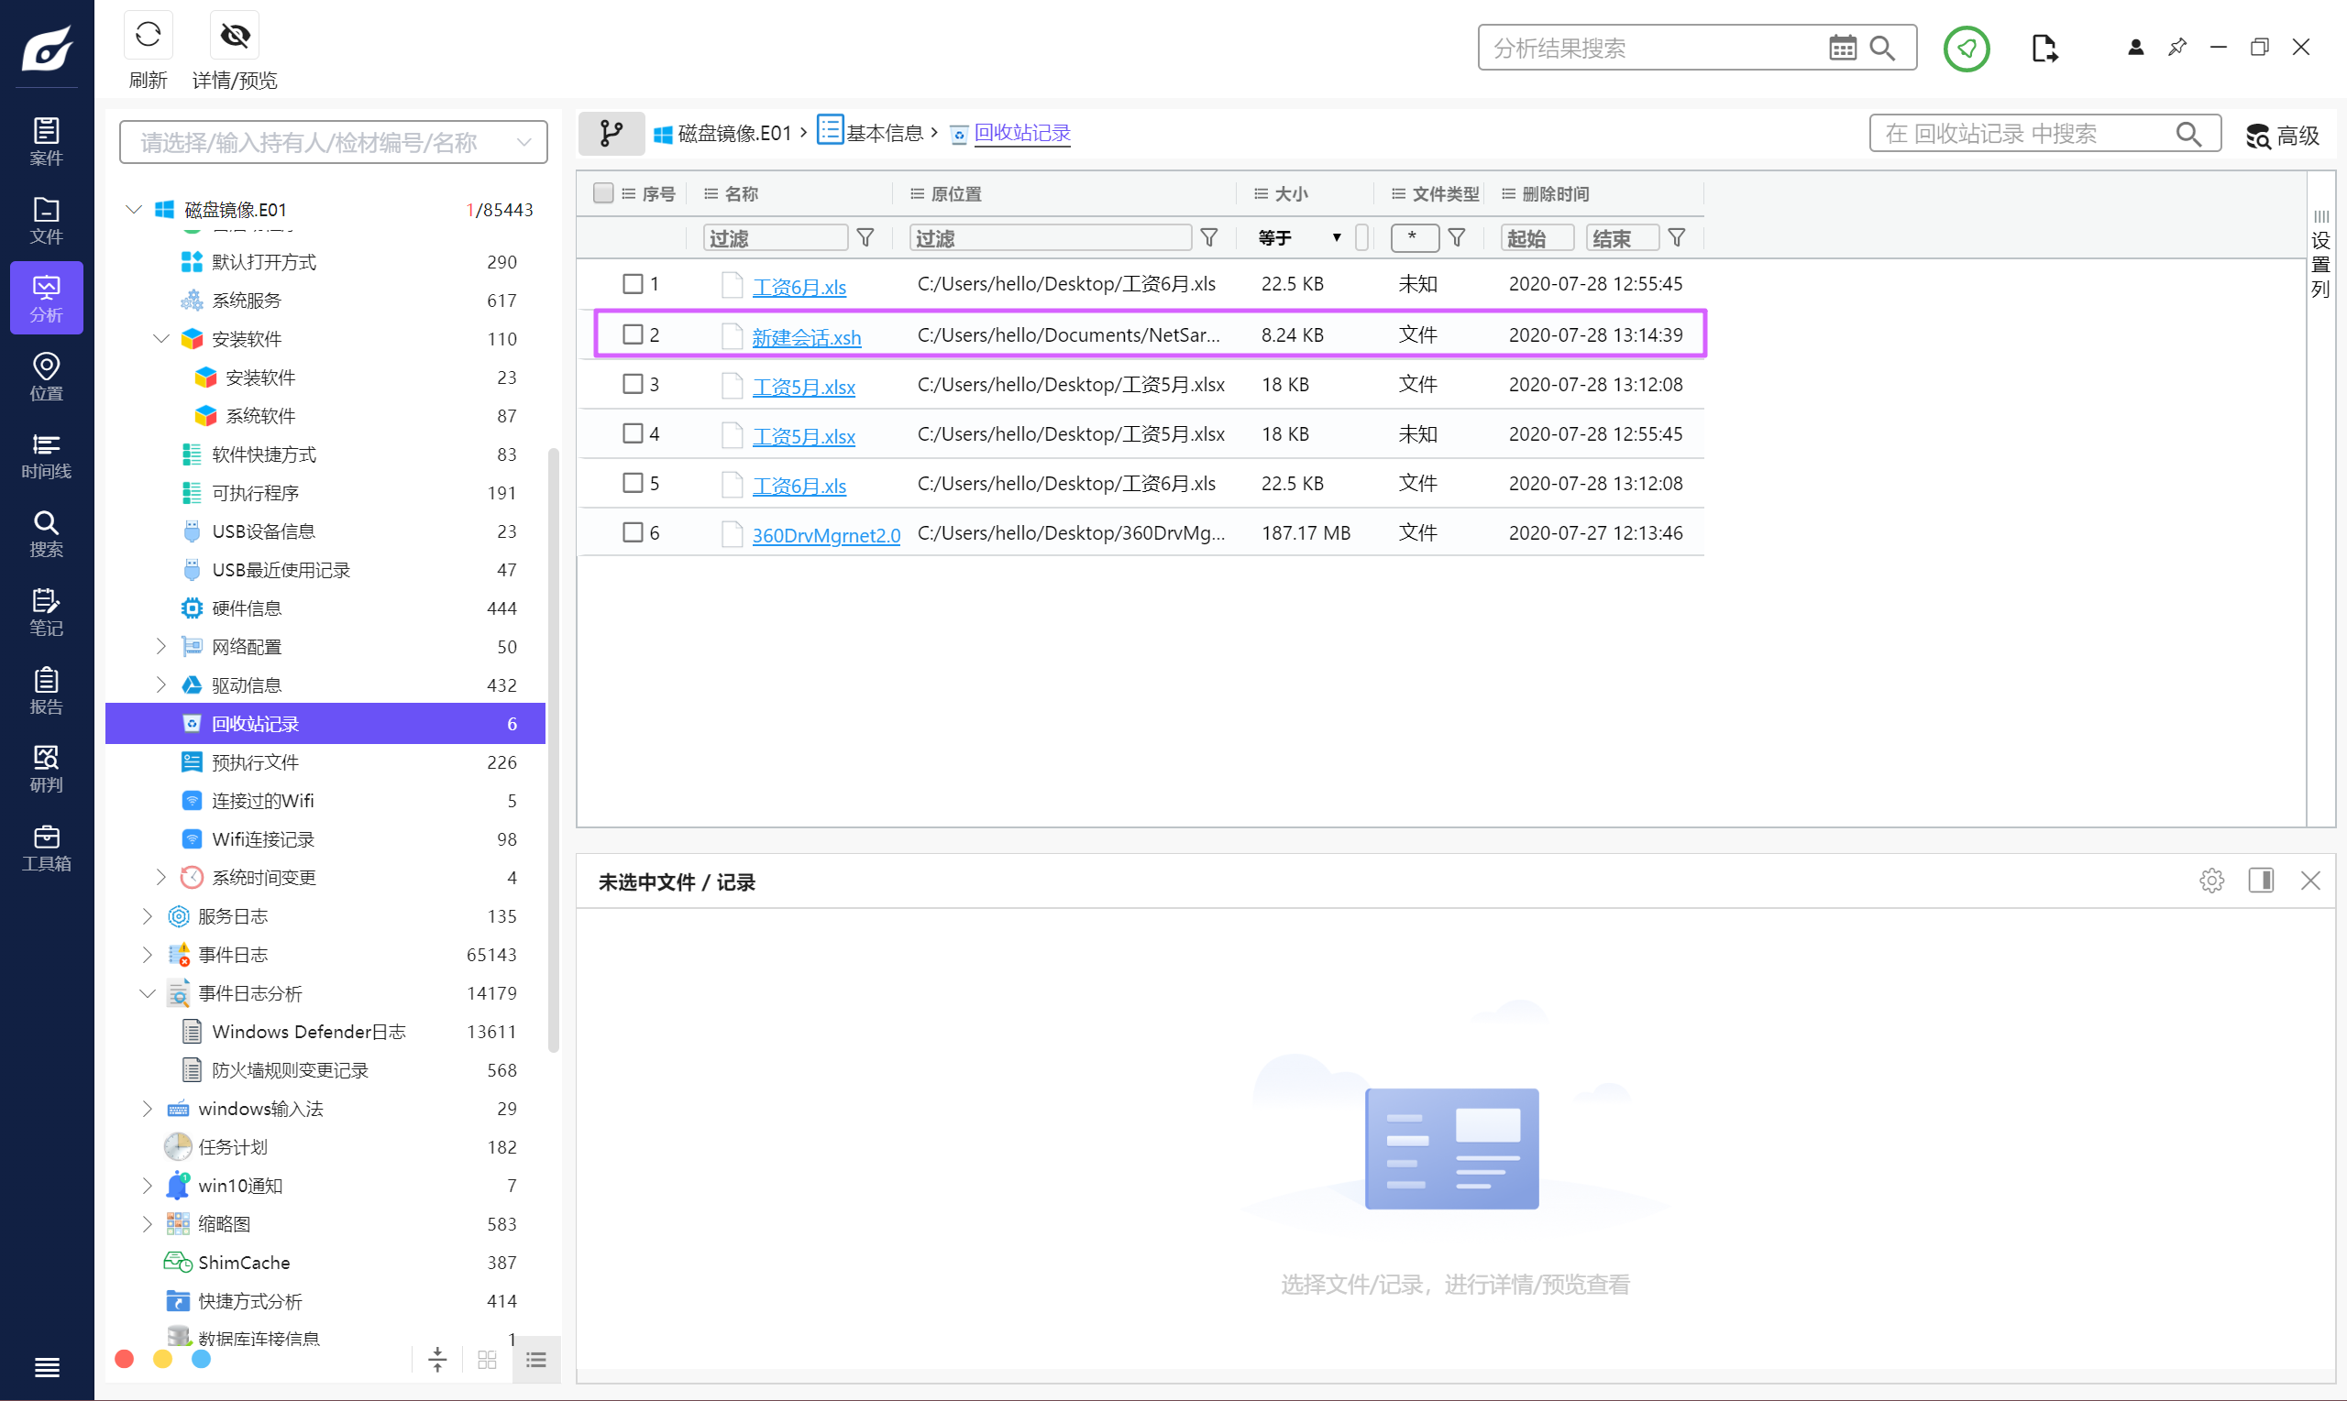Viewport: 2347px width, 1401px height.
Task: Open the 搜索 sidebar section
Action: click(x=46, y=533)
